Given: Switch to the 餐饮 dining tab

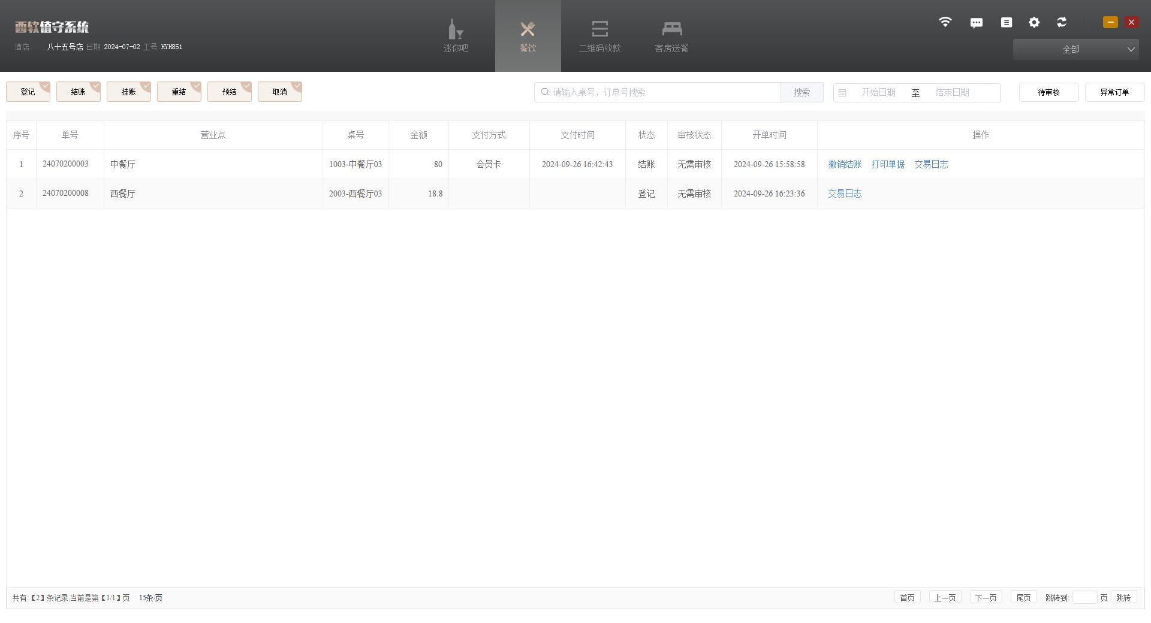Looking at the screenshot, I should [x=528, y=36].
